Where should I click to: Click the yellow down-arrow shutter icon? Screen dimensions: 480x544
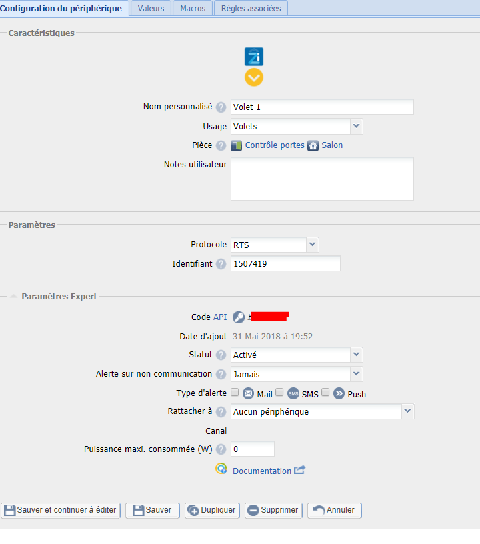click(x=254, y=77)
